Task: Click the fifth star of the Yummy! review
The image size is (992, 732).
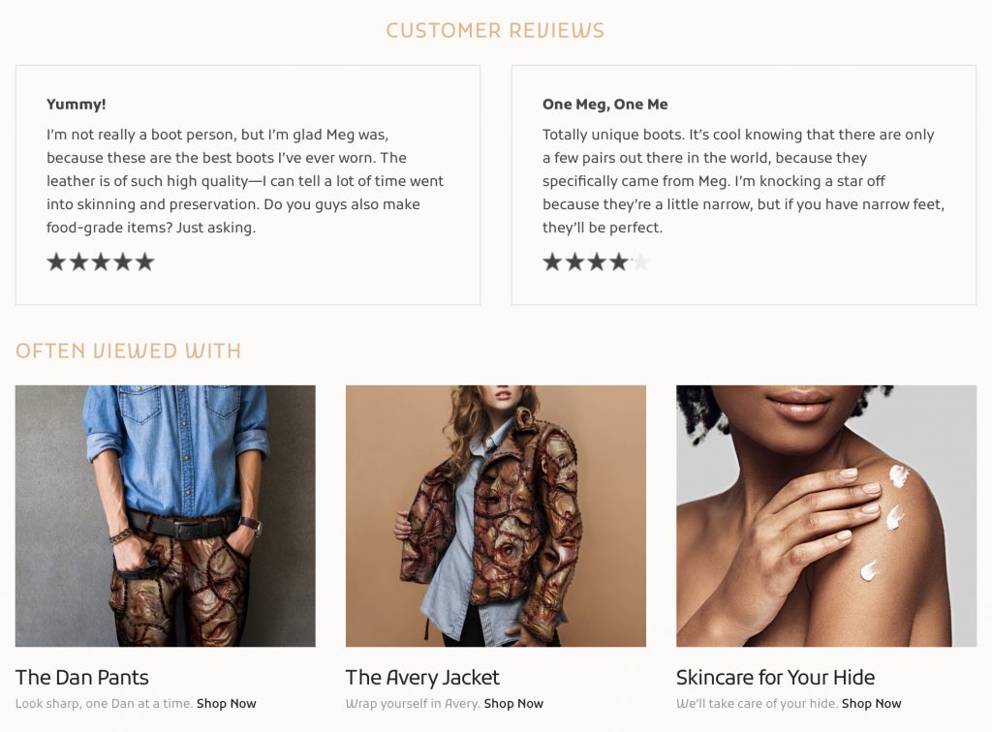Action: (144, 261)
